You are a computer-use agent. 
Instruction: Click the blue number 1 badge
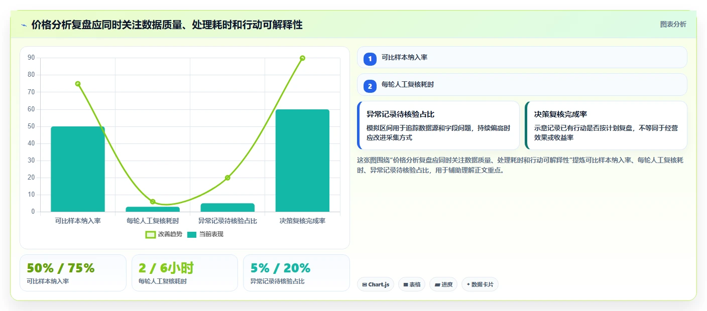tap(370, 59)
